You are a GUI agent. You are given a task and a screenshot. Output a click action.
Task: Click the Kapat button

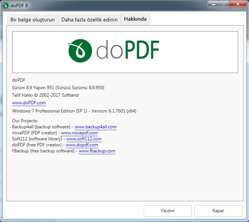point(218,211)
